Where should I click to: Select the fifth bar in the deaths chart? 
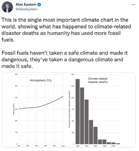95,136
